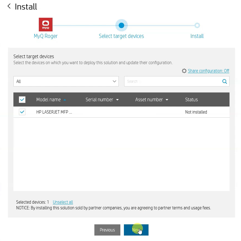Click the Install step circle

click(197, 25)
